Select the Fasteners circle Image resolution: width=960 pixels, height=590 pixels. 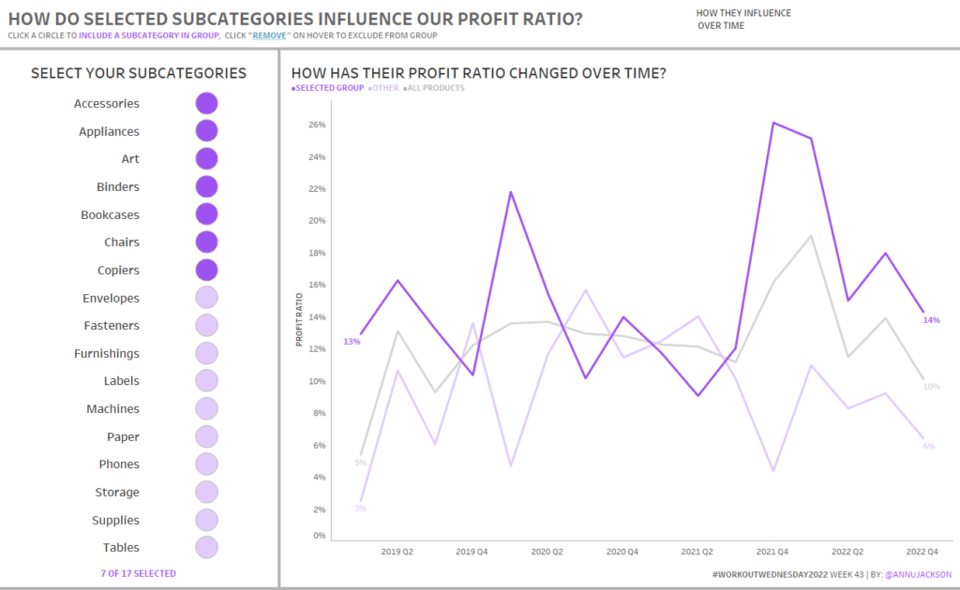coord(206,326)
